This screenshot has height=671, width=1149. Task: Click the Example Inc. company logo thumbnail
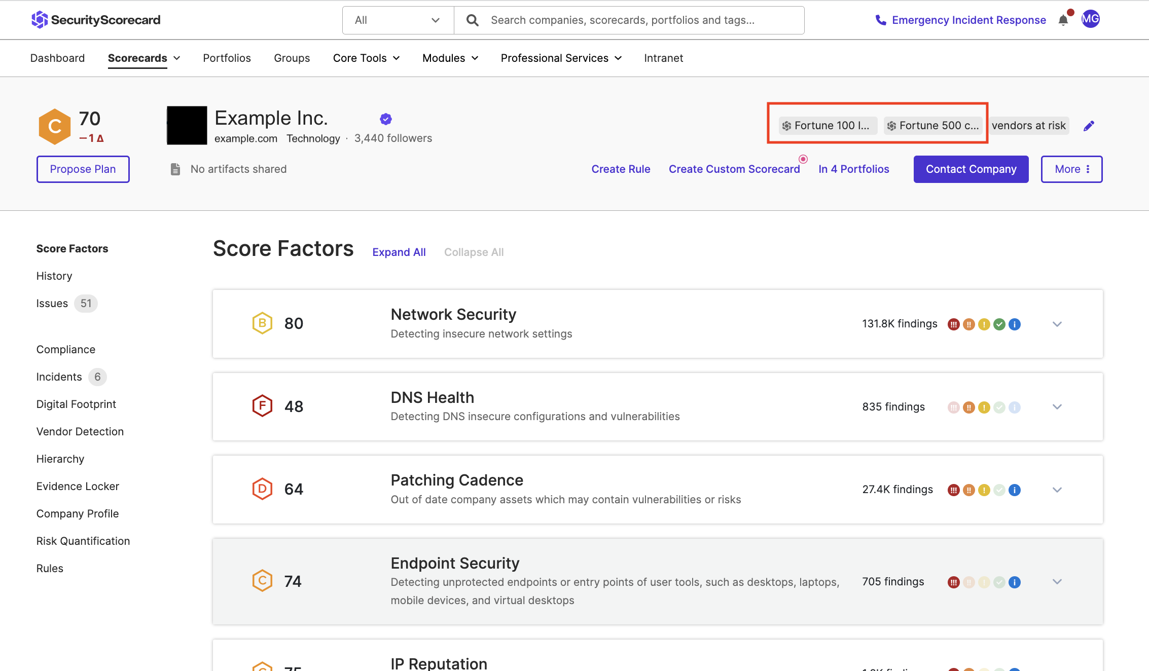[x=187, y=125]
